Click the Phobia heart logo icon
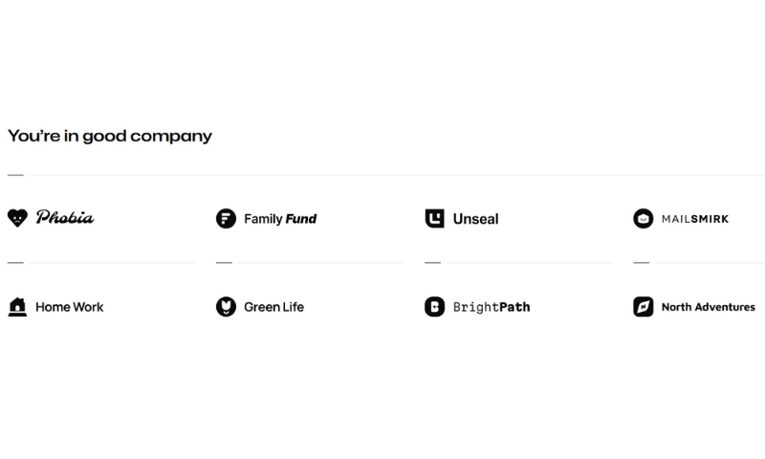This screenshot has width=765, height=459. tap(17, 218)
